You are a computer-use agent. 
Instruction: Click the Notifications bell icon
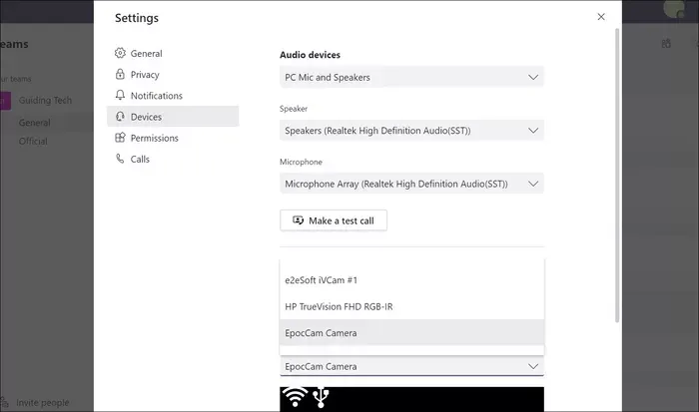(121, 96)
